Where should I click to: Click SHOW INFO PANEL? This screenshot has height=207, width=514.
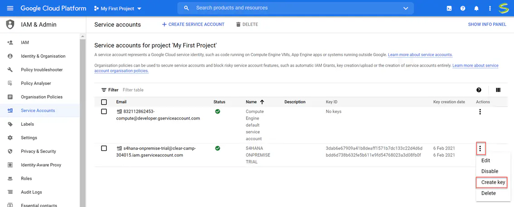(x=487, y=24)
